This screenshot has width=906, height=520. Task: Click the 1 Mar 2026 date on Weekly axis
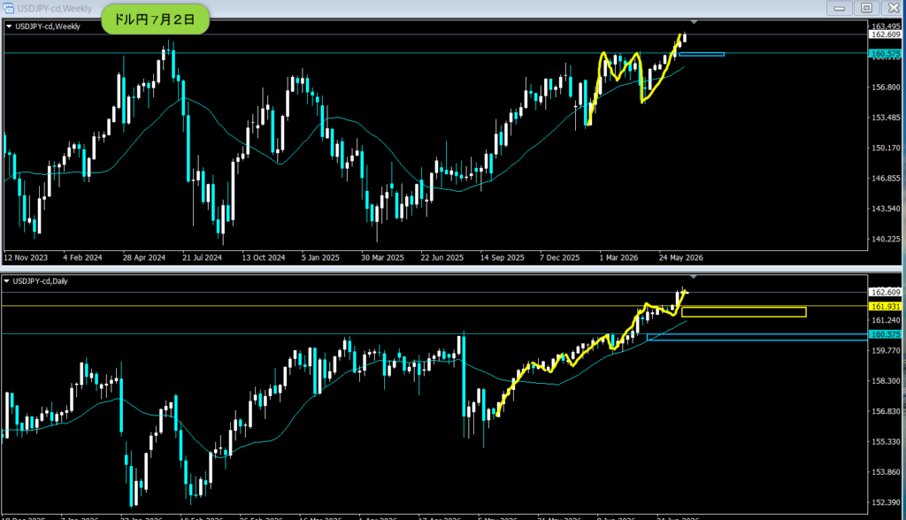tap(618, 257)
